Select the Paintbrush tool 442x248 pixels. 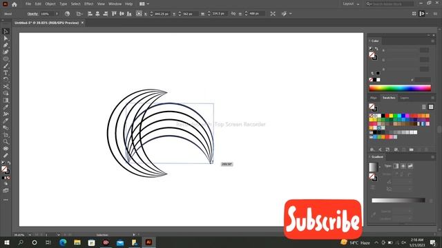point(6,66)
